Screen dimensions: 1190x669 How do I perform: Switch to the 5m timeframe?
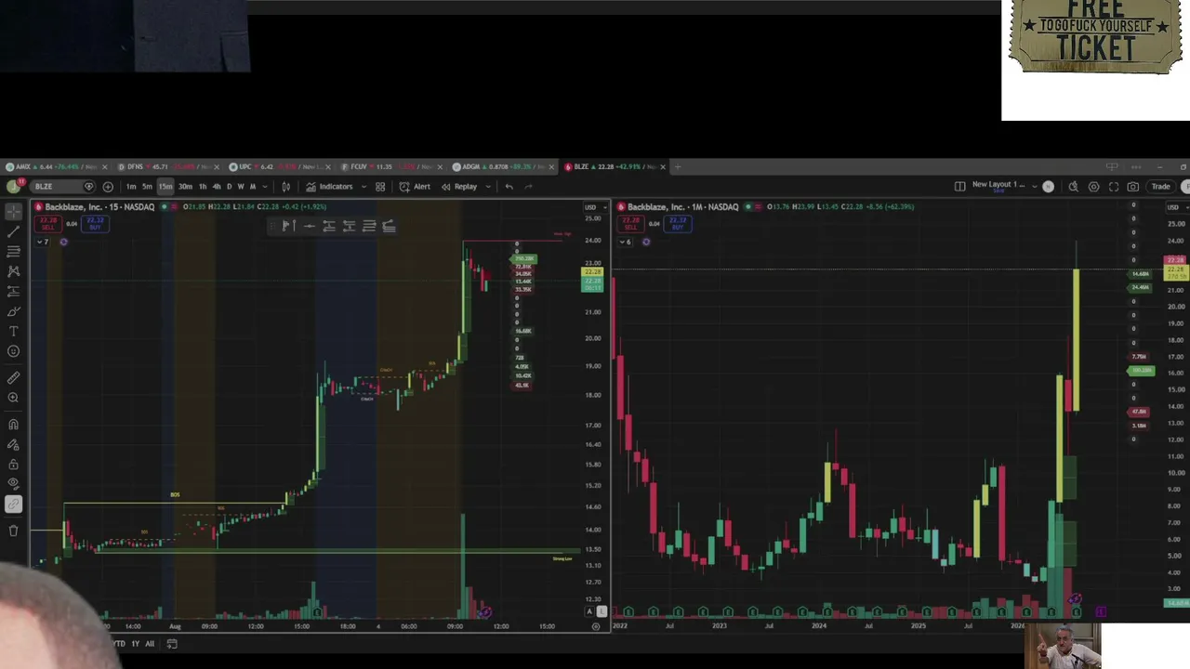tap(147, 187)
